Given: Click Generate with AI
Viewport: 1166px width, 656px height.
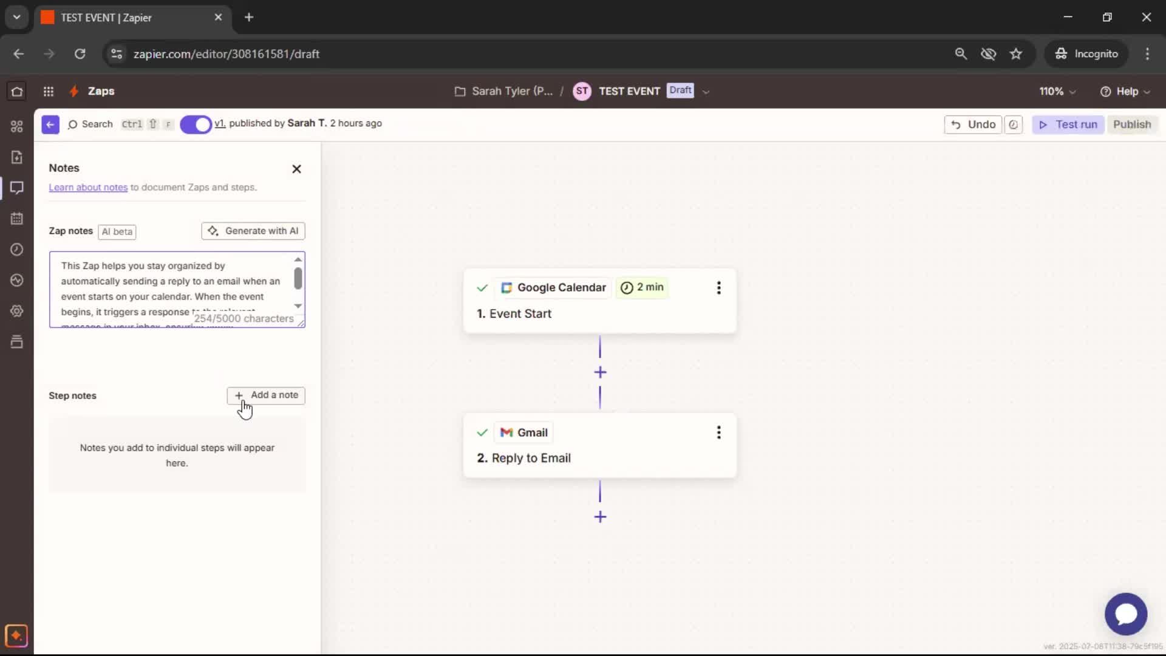Looking at the screenshot, I should pyautogui.click(x=253, y=231).
